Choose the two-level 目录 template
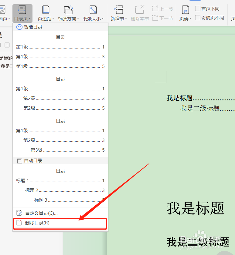235x255 pixels. [60, 93]
